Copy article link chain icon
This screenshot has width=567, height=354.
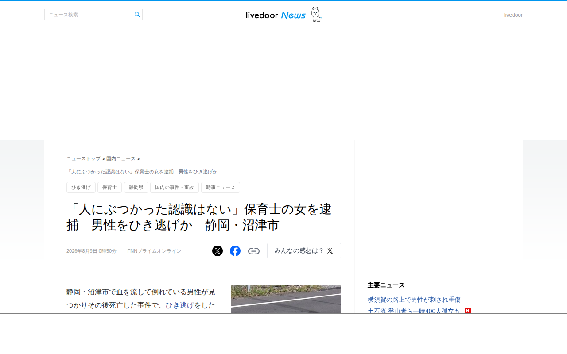coord(254,251)
